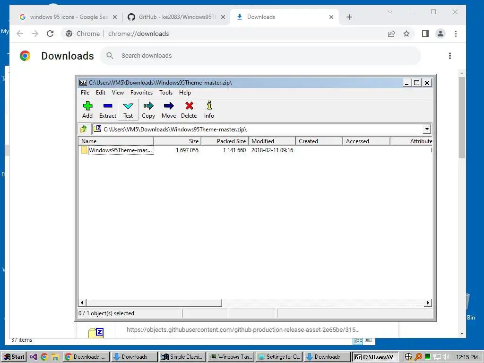Open the githubusercontent download link
Screen dimensions: 484x363
(242, 329)
